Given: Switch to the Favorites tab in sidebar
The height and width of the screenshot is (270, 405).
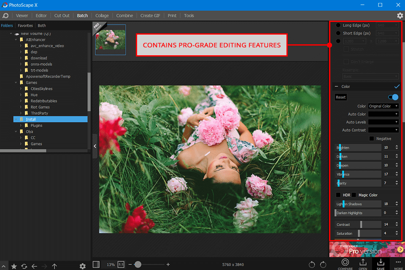Looking at the screenshot, I should pos(25,25).
